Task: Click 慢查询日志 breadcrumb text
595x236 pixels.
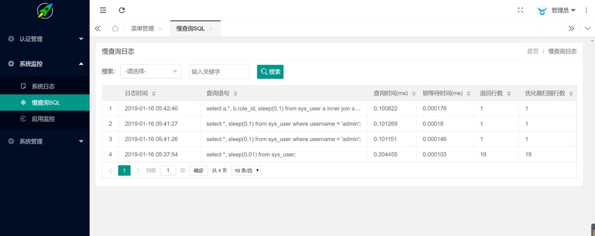Action: [x=562, y=52]
